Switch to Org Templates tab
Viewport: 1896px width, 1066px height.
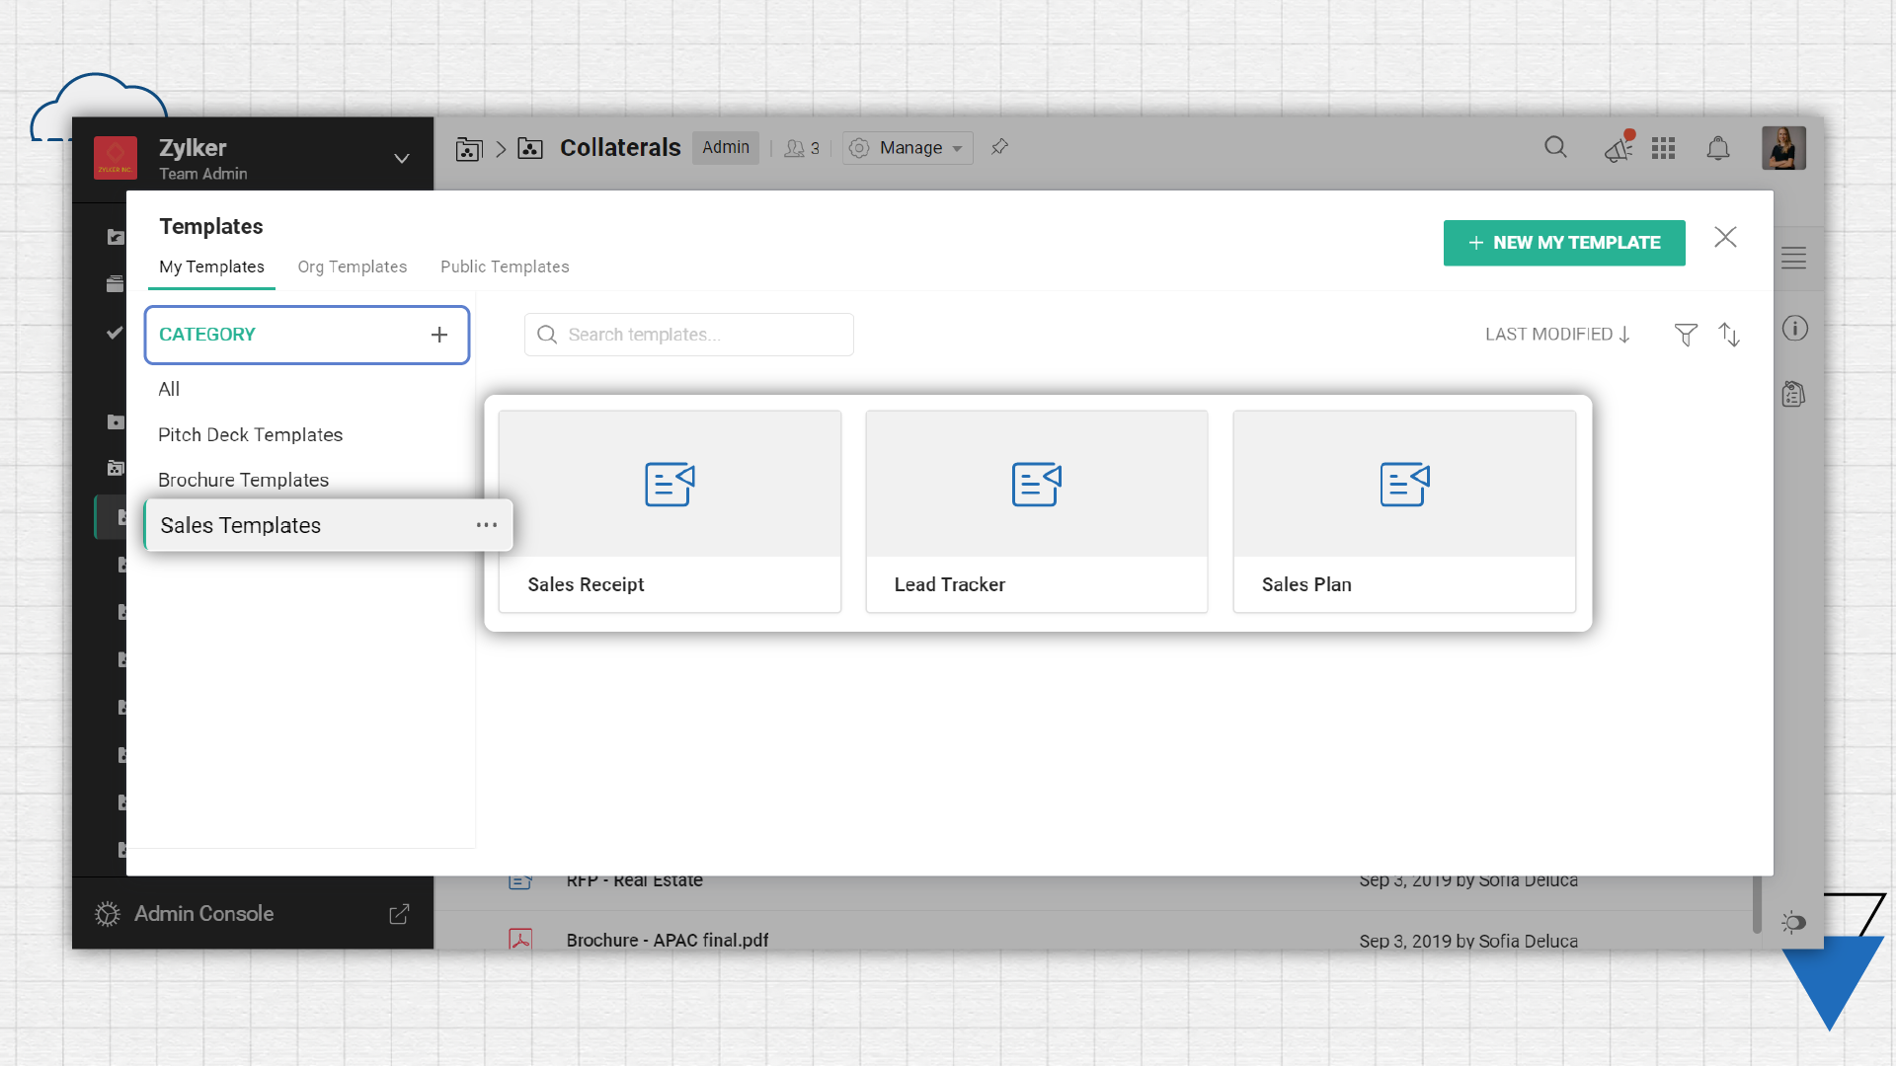tap(353, 266)
